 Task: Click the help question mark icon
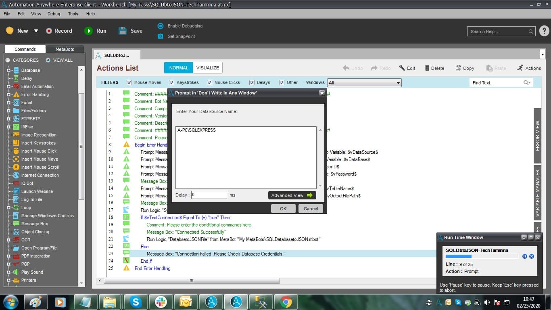point(544,31)
